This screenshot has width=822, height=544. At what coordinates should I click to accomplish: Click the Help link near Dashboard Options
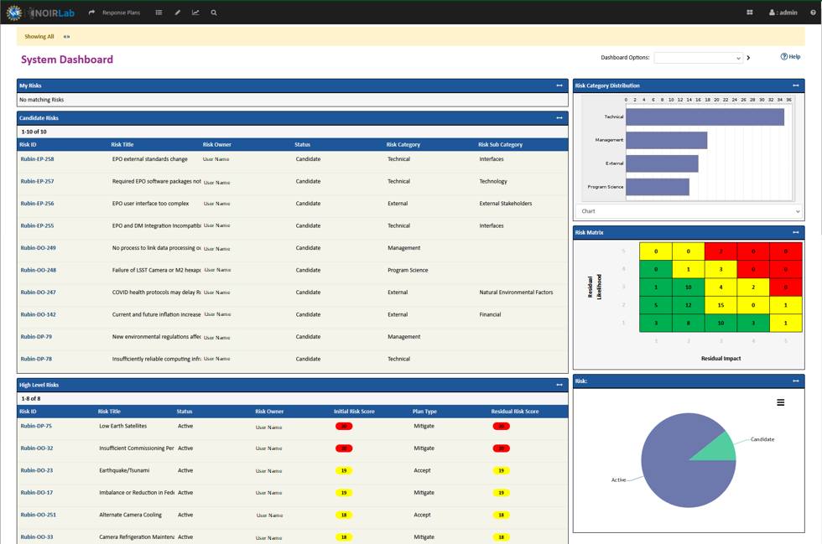tap(789, 56)
